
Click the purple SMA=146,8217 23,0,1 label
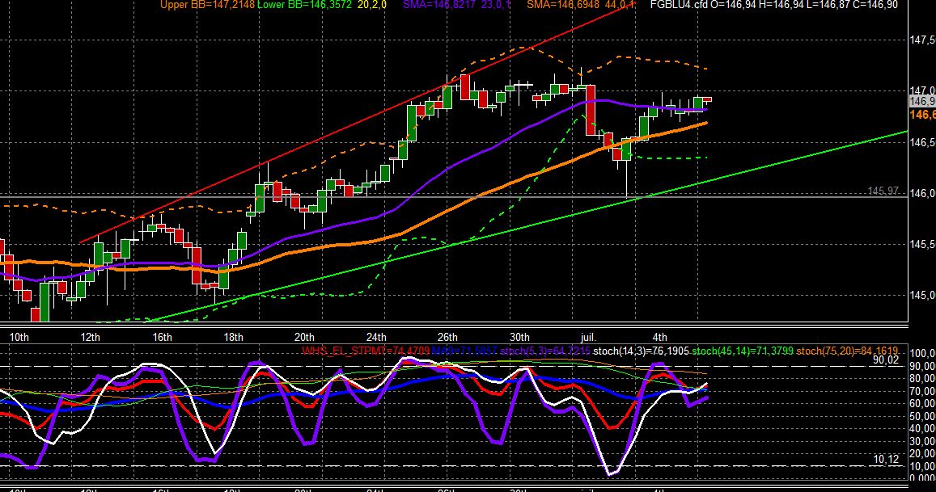pyautogui.click(x=456, y=5)
